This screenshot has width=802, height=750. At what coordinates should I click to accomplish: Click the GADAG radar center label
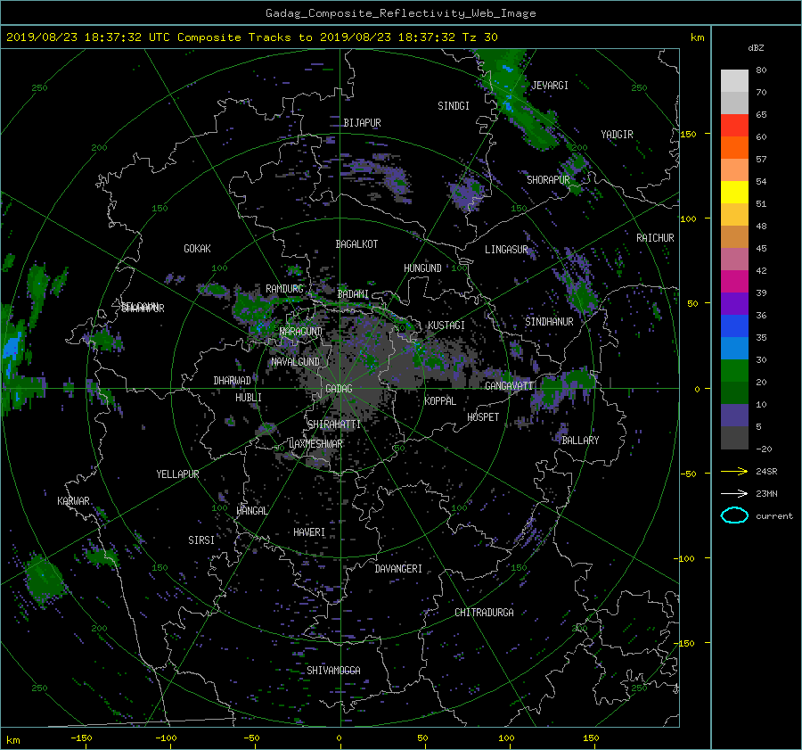339,389
